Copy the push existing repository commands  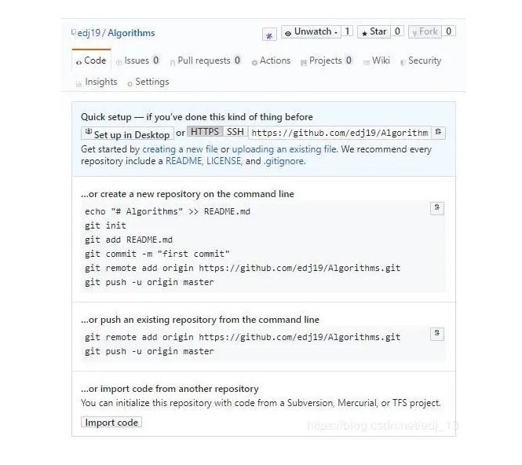(437, 334)
